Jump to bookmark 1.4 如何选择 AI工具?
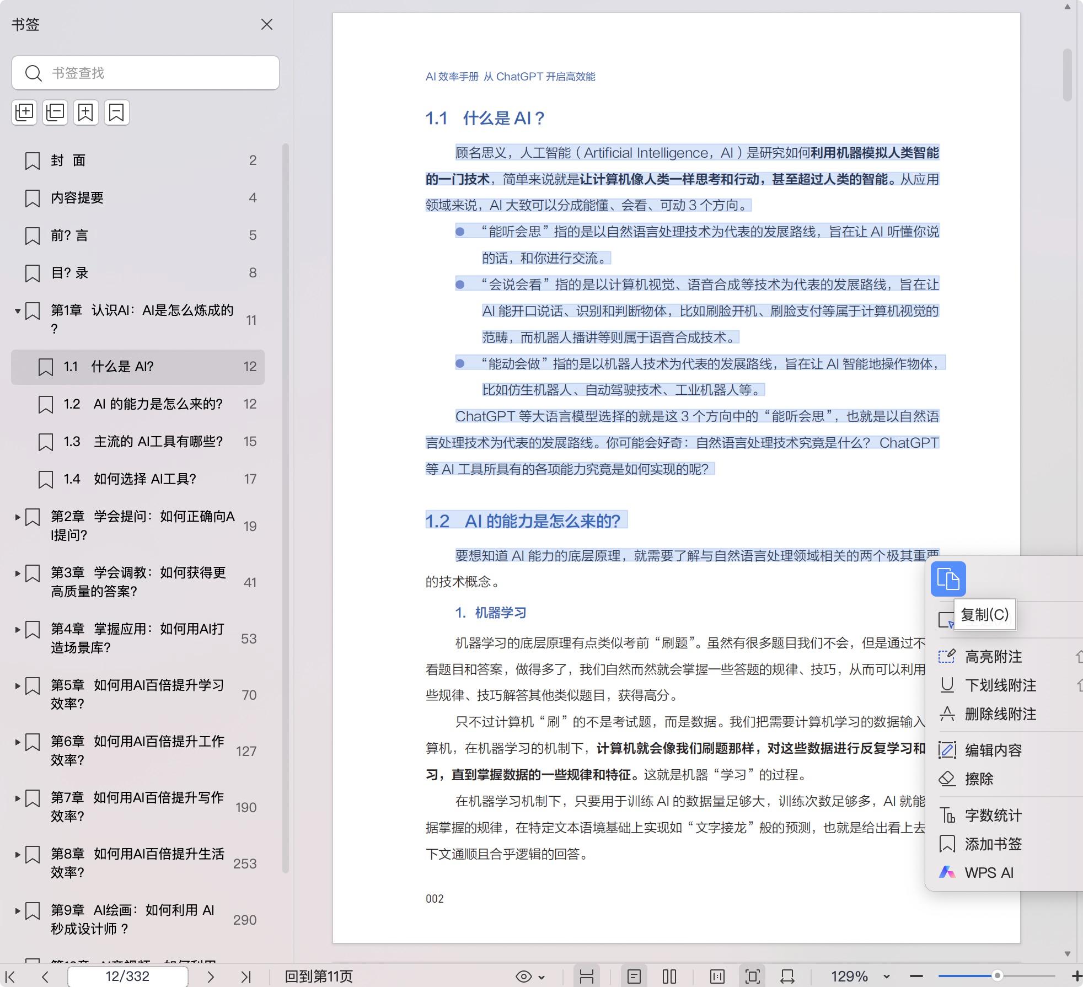1083x987 pixels. pos(138,479)
